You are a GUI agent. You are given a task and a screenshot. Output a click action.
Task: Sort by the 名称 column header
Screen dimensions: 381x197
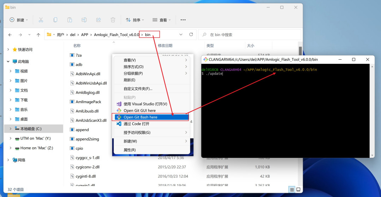(x=77, y=46)
